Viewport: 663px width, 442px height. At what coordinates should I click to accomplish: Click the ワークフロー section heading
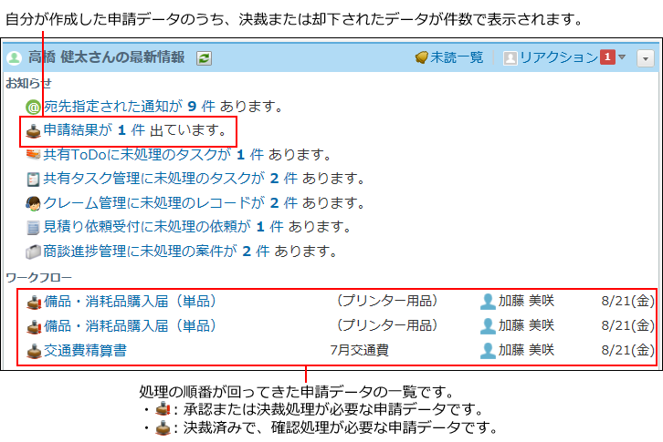click(38, 277)
